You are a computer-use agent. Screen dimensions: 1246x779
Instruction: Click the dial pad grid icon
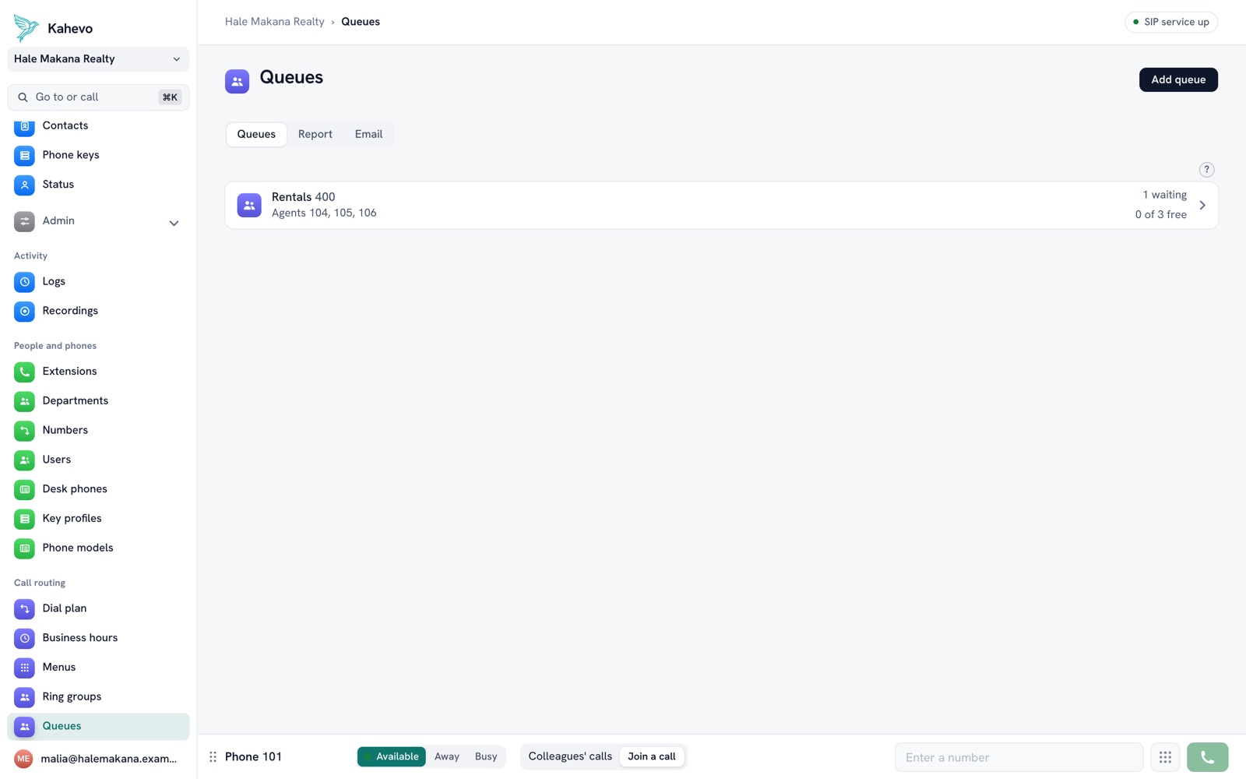(1165, 757)
